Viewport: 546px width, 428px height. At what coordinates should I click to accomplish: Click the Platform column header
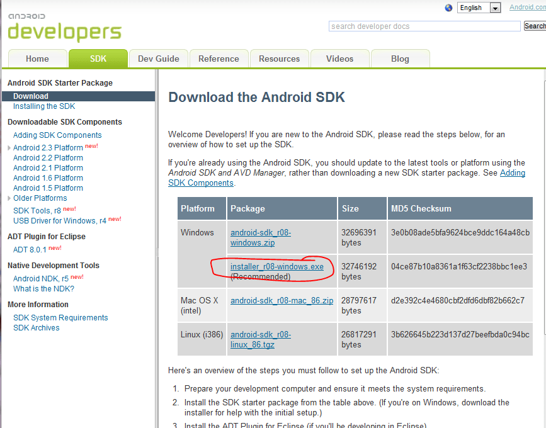202,208
